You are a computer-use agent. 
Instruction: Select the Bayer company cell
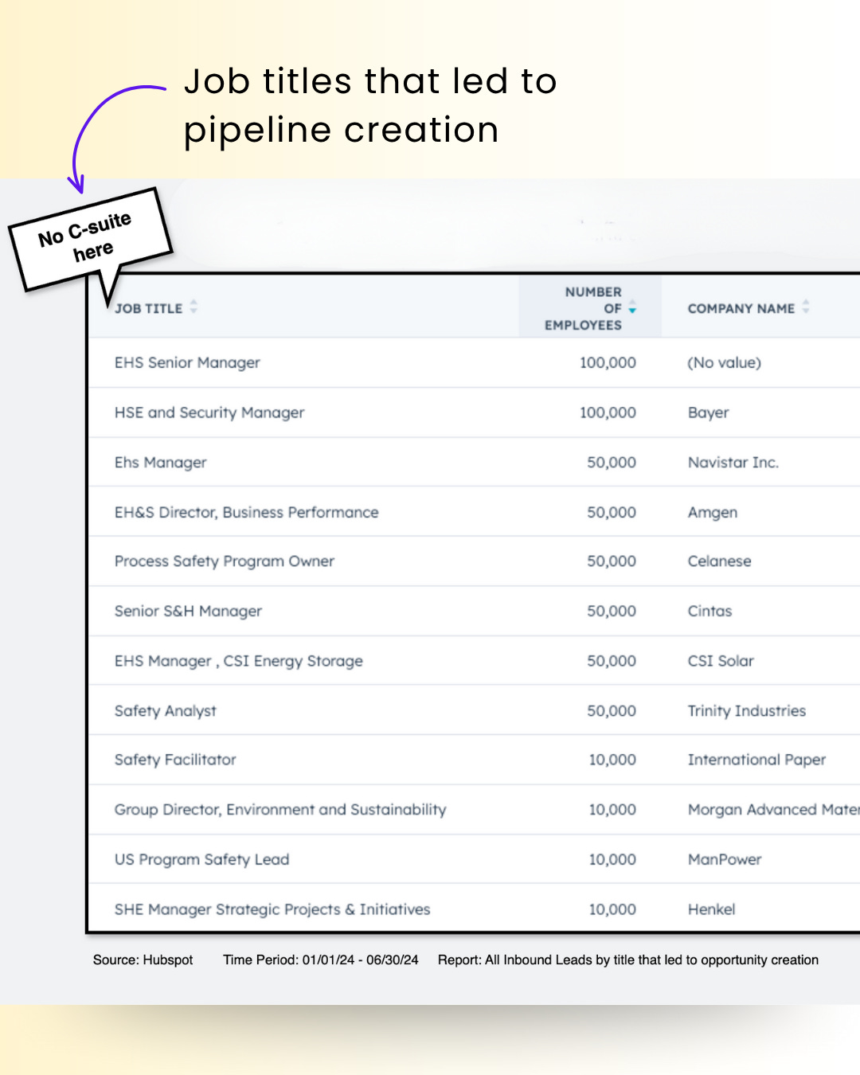click(x=709, y=412)
